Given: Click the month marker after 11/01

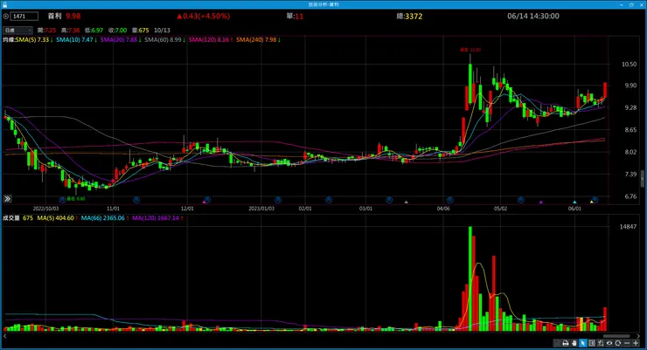Looking at the screenshot, I should point(136,200).
